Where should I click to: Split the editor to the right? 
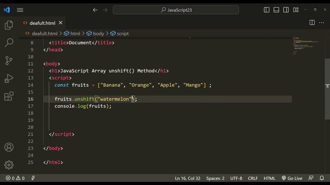[312, 23]
